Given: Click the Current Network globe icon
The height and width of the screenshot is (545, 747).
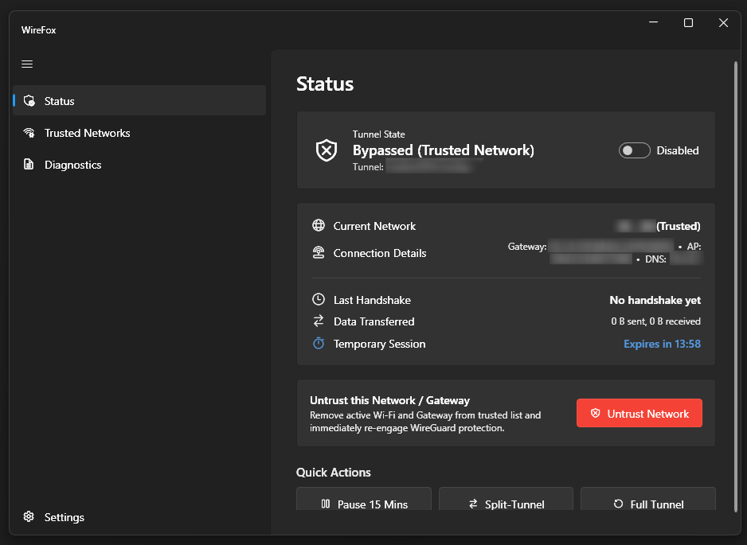Looking at the screenshot, I should click(319, 225).
